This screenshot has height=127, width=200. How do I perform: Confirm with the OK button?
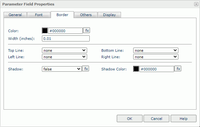[x=130, y=119]
